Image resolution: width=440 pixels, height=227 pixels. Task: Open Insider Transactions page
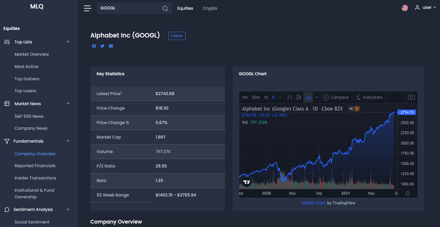[x=35, y=178]
